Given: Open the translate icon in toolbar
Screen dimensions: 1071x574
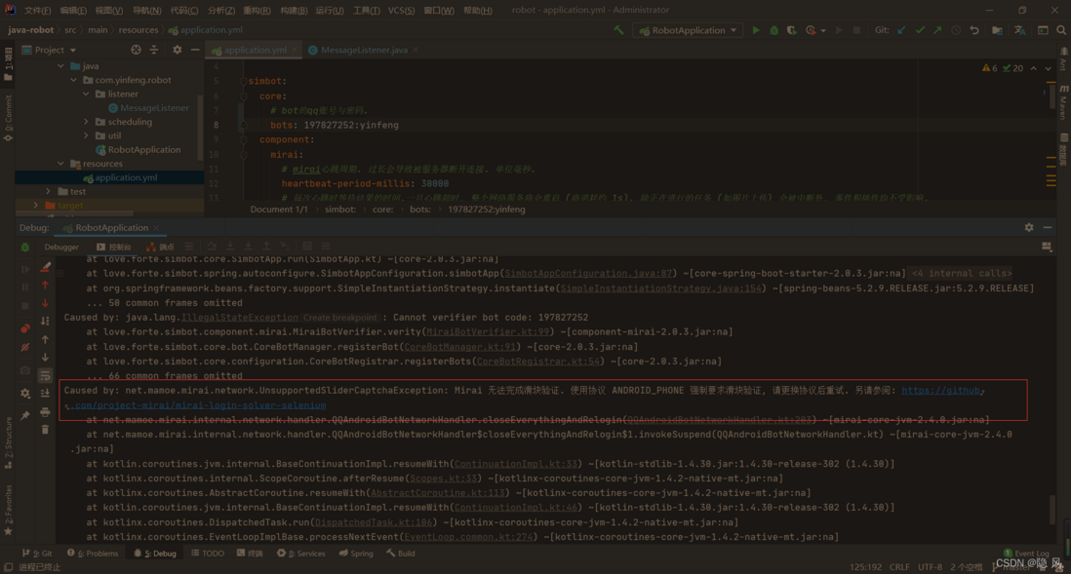Looking at the screenshot, I should pos(1019,30).
